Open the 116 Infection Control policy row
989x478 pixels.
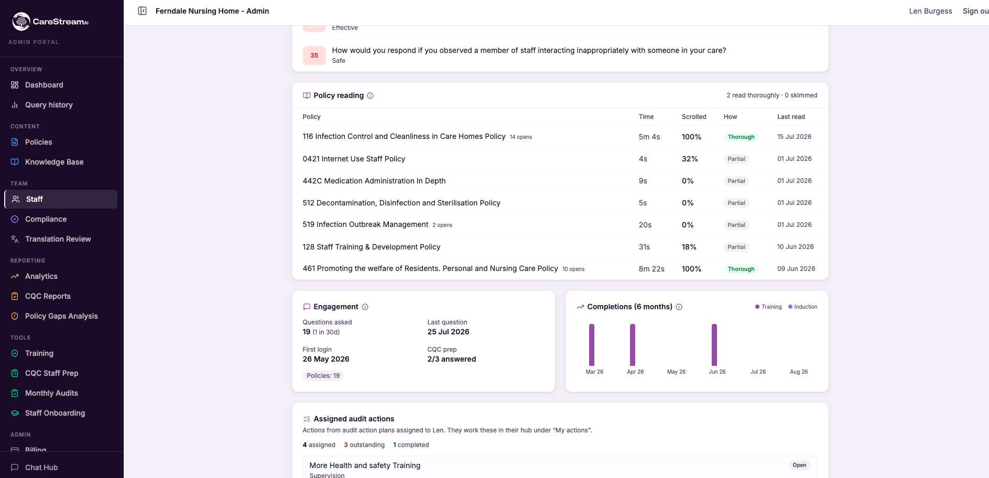tap(560, 137)
